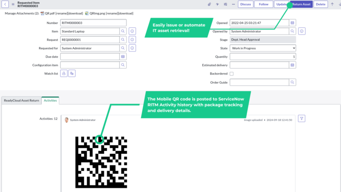This screenshot has width=341, height=192.
Task: Click the Dept. Head Approval stage field
Action: pos(263,39)
